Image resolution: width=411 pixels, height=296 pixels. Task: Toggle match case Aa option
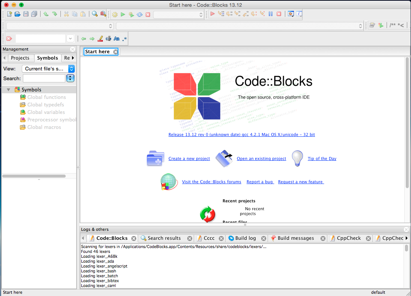click(117, 39)
